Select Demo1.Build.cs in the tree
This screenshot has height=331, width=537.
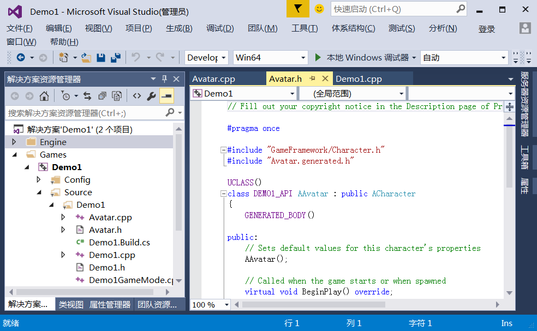[x=120, y=242]
